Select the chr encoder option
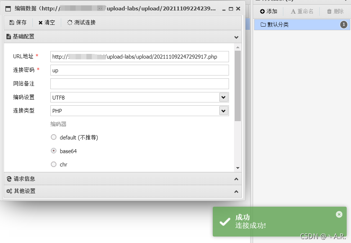The image size is (351, 243). pyautogui.click(x=54, y=164)
